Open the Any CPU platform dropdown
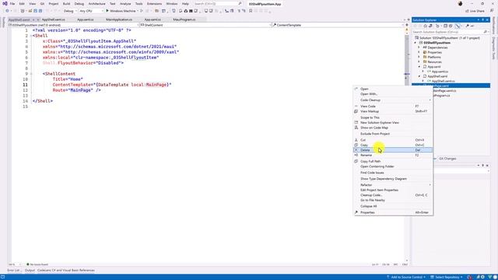This screenshot has height=280, width=498. pyautogui.click(x=91, y=11)
